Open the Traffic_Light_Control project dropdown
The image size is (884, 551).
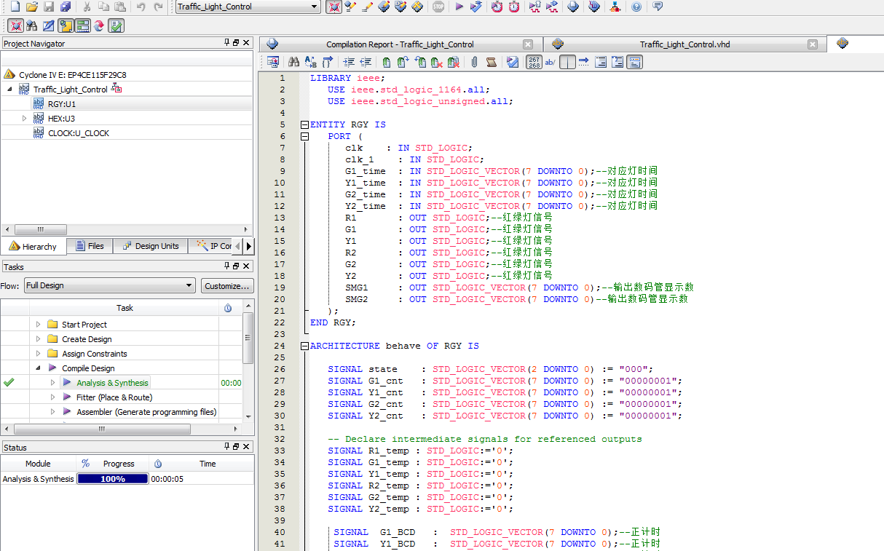tap(315, 7)
